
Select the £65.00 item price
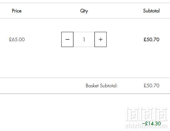tap(17, 39)
